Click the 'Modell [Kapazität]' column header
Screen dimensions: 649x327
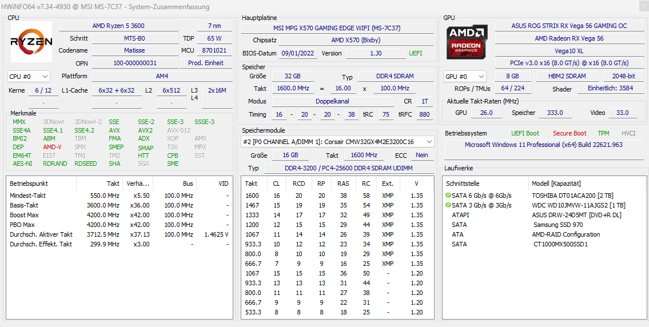point(587,184)
